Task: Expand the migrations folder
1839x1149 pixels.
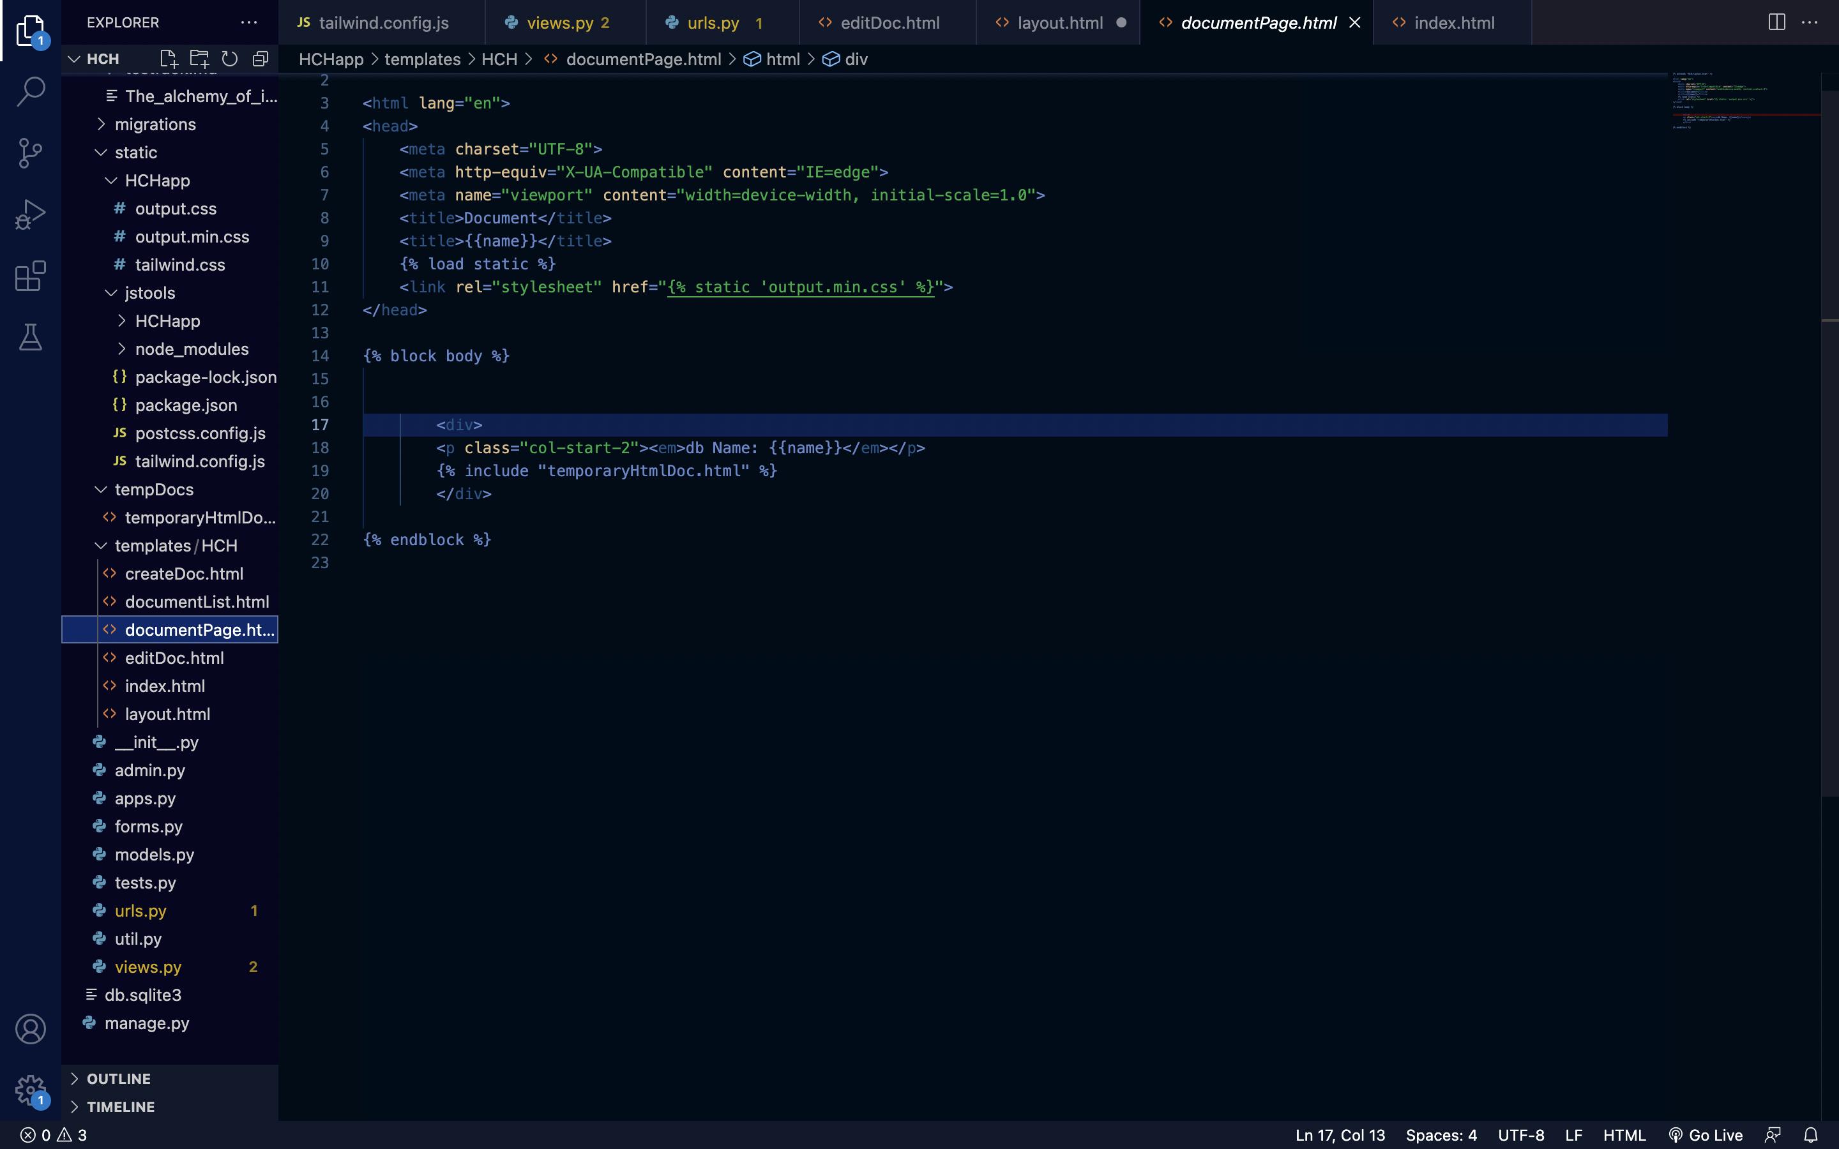Action: (155, 124)
